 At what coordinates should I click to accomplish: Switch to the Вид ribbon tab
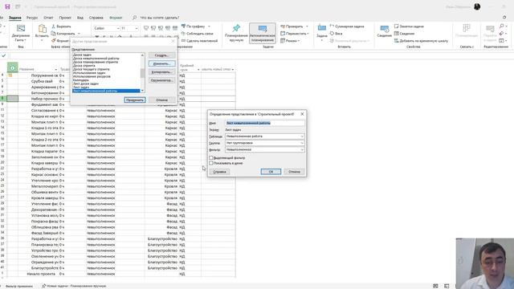[x=80, y=18]
